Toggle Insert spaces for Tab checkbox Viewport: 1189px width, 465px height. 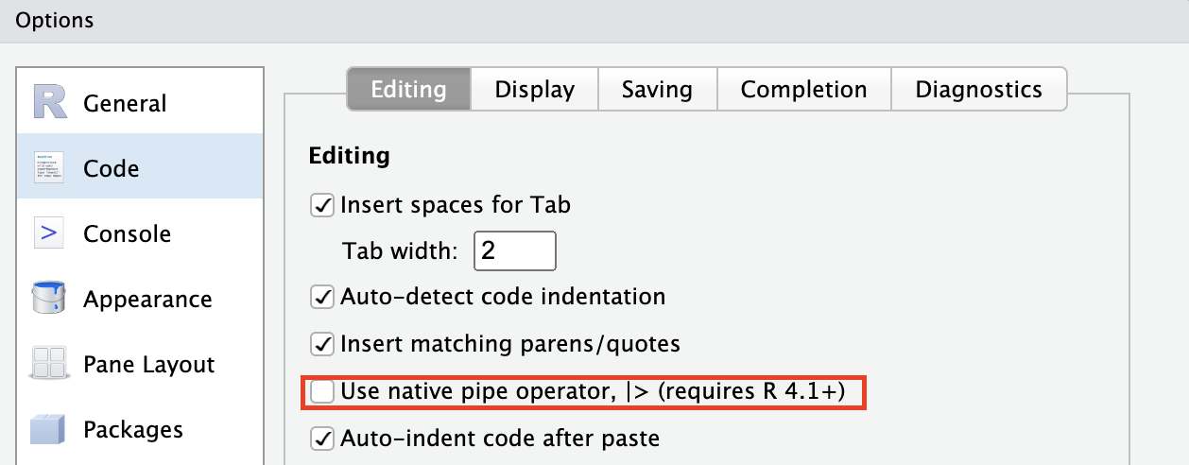pos(322,204)
